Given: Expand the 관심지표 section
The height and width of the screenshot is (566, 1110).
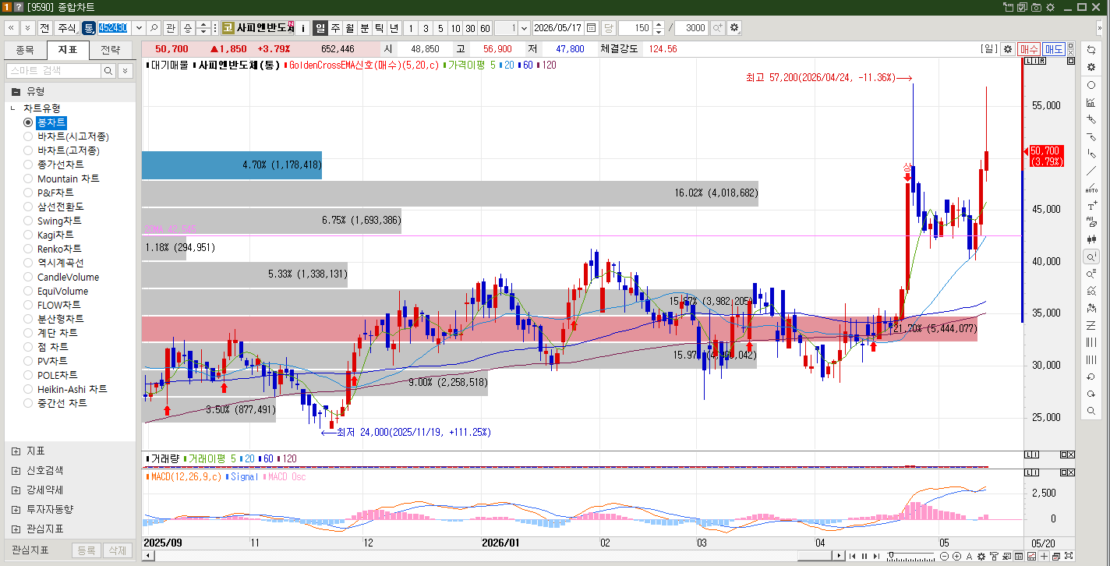Looking at the screenshot, I should [16, 529].
